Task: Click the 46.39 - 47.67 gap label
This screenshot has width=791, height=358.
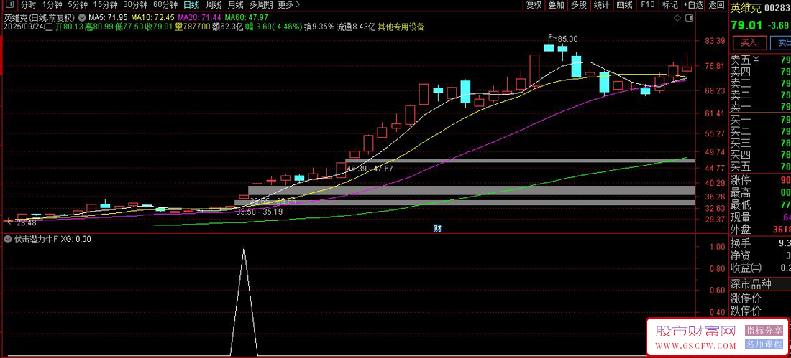Action: [370, 169]
